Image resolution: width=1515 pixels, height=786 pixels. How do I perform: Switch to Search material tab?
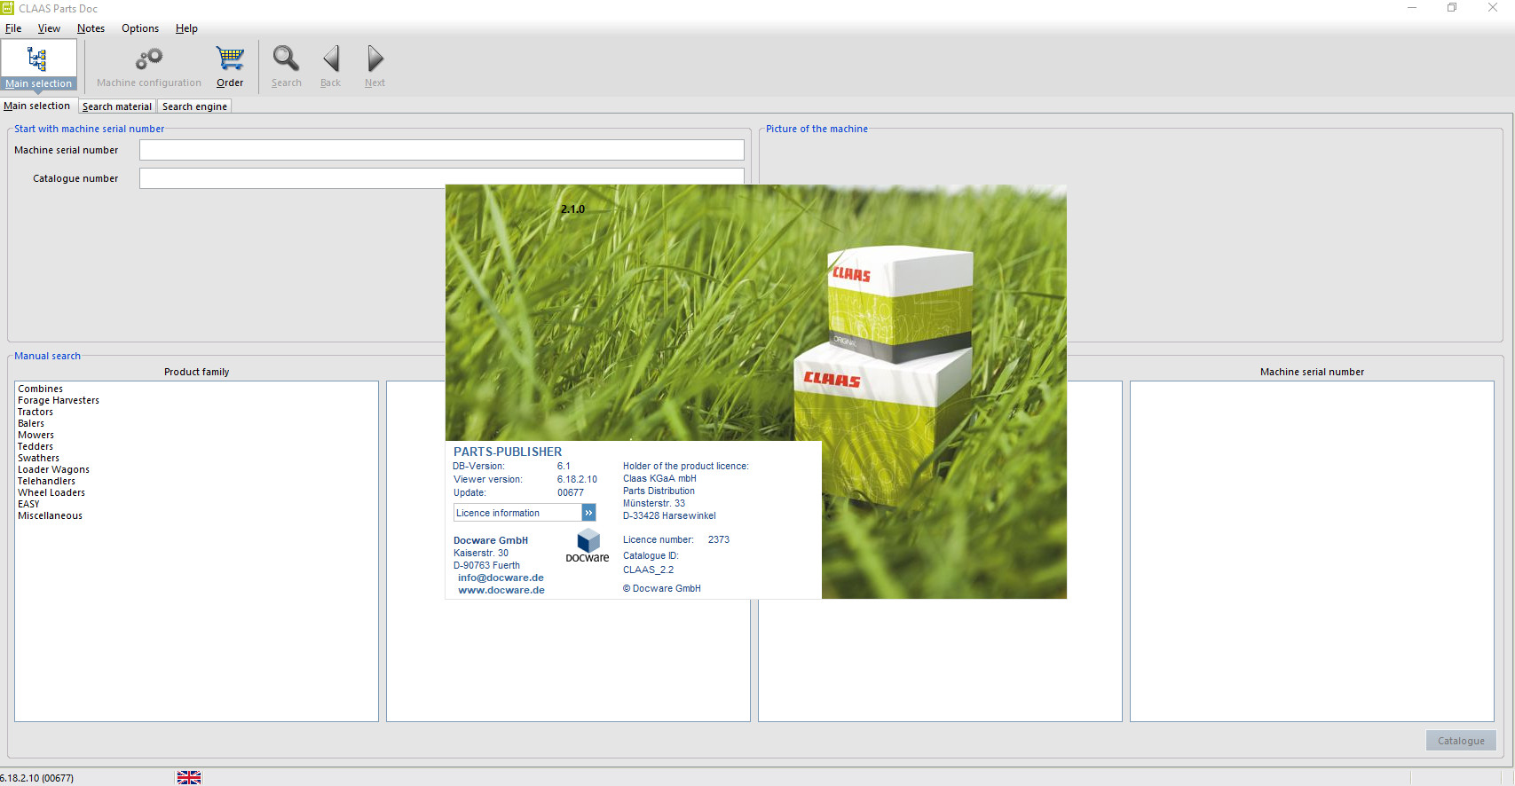tap(117, 106)
